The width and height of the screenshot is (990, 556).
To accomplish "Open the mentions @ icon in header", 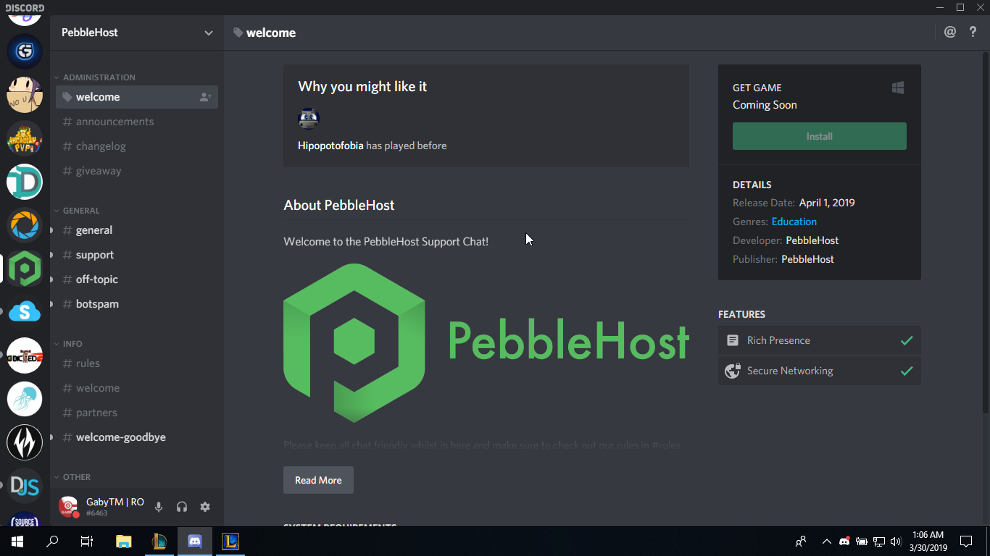I will (x=950, y=32).
